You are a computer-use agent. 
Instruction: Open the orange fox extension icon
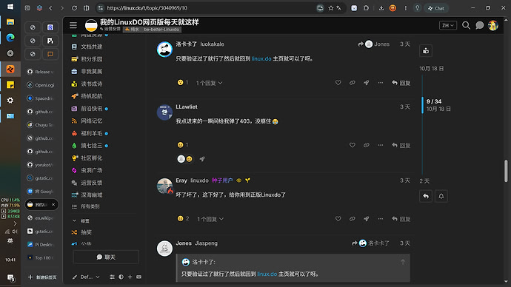(393, 8)
